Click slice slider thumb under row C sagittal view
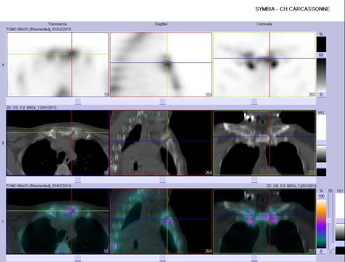 [x=163, y=258]
